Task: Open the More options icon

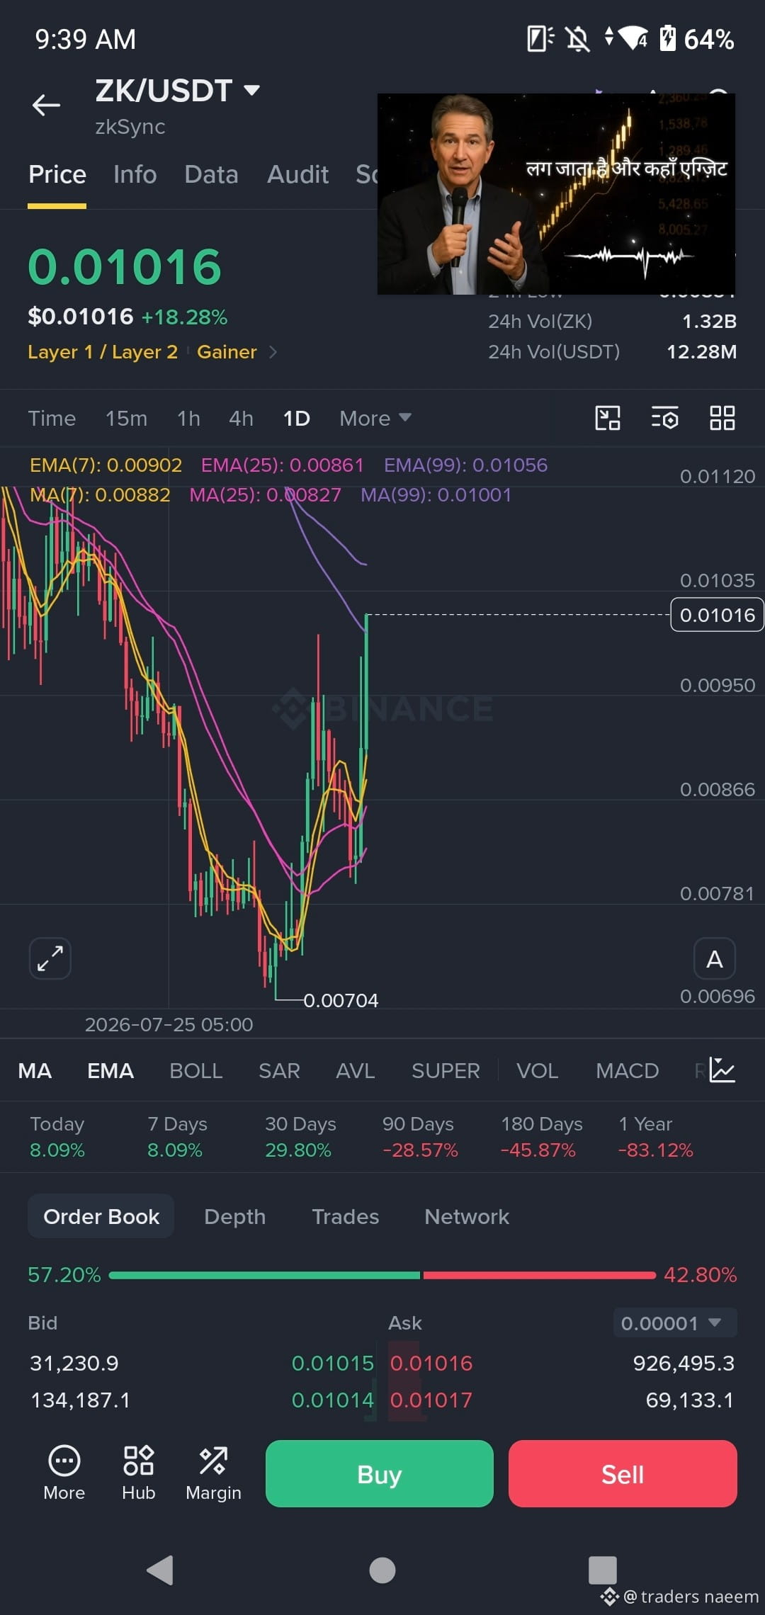Action: 64,1473
